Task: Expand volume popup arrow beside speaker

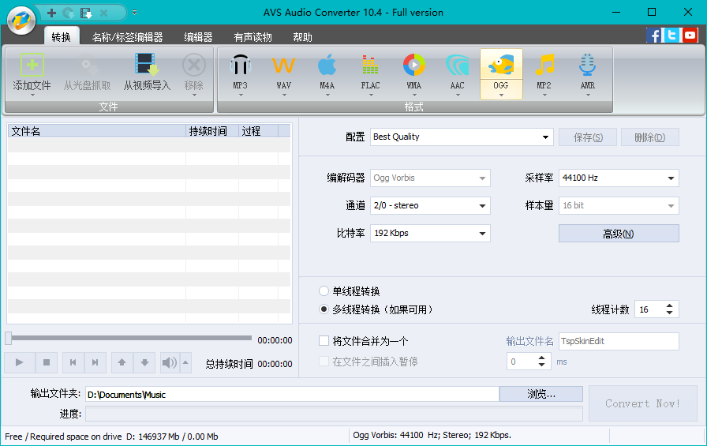Action: coord(185,362)
